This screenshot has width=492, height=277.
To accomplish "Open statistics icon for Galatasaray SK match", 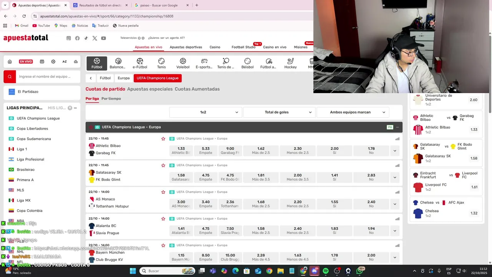I will click(397, 165).
